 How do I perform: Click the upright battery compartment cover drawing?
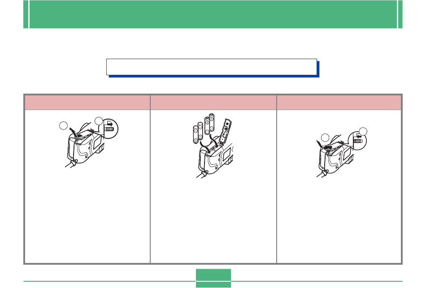[225, 131]
